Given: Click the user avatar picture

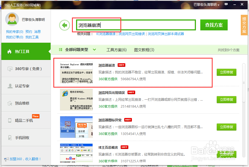Looking at the screenshot, I should tap(12, 19).
